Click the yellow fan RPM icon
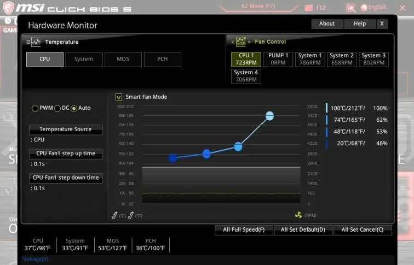 (298, 215)
